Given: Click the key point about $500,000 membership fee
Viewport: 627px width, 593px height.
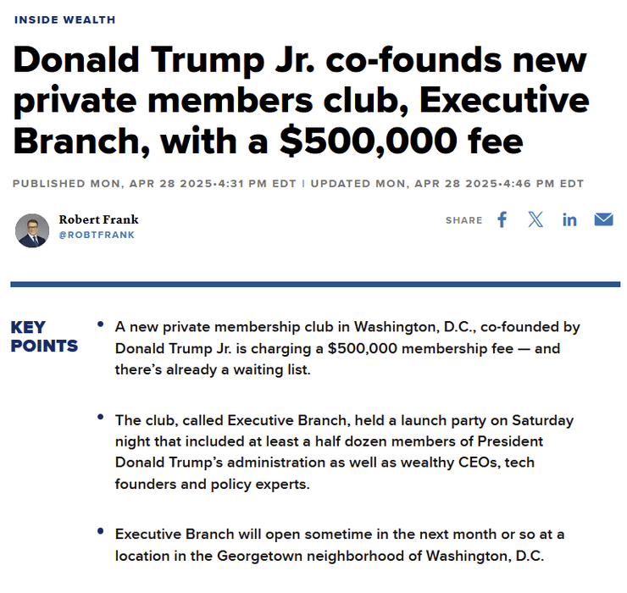Looking at the screenshot, I should (347, 348).
